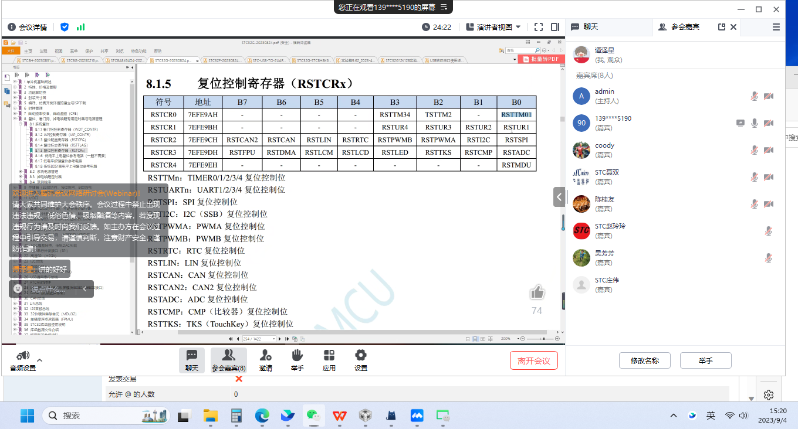Toggle coody's muted microphone icon
Viewport: 798px width, 429px height.
(x=755, y=150)
